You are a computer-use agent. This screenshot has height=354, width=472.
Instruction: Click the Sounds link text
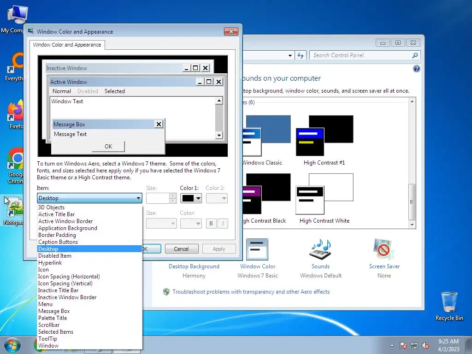(321, 266)
